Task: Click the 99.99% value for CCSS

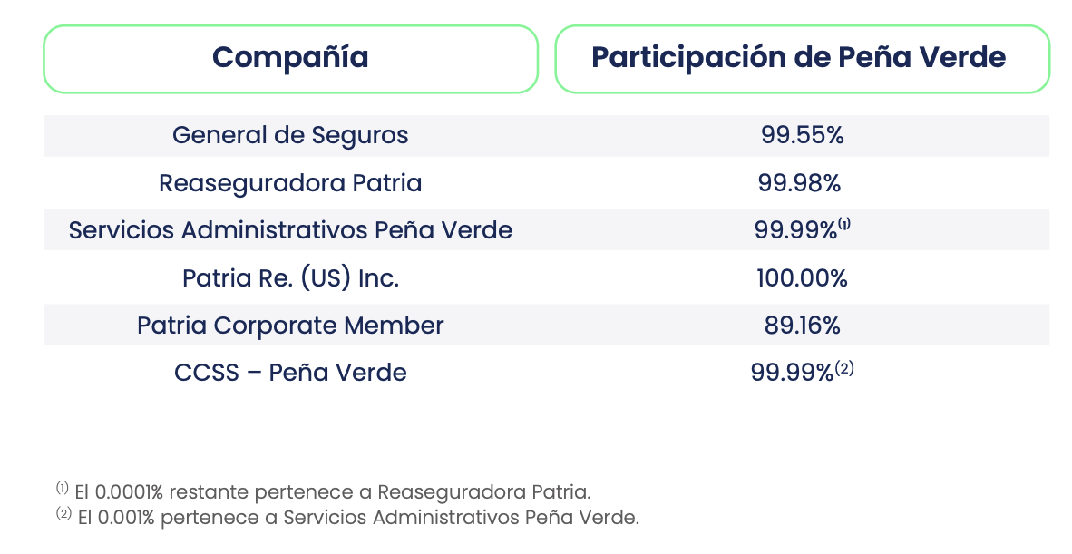Action: tap(792, 373)
